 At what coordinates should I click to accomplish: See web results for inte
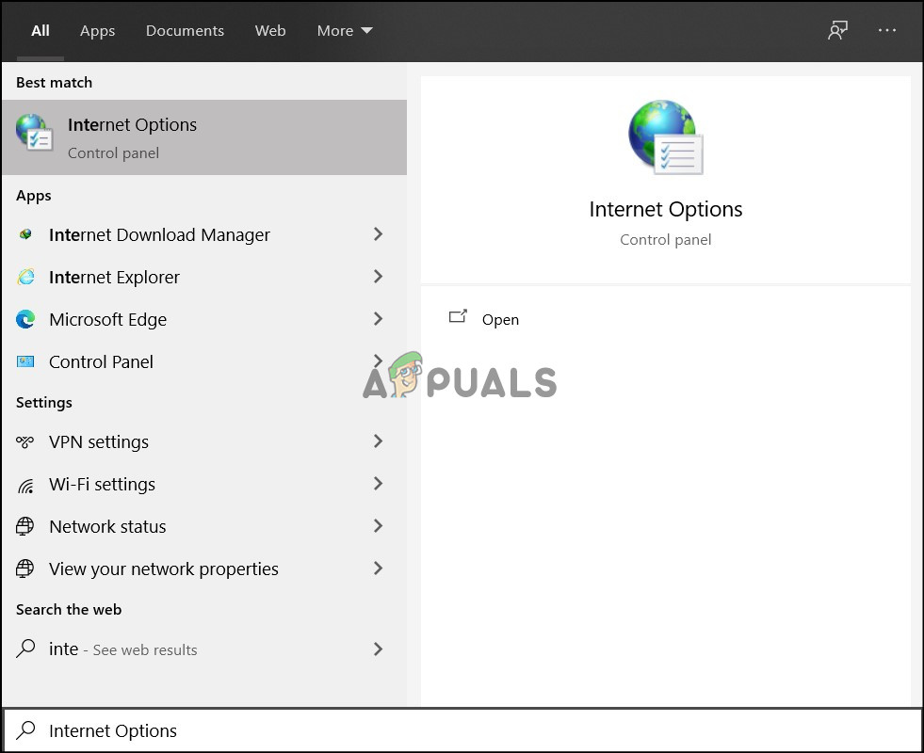pyautogui.click(x=122, y=649)
